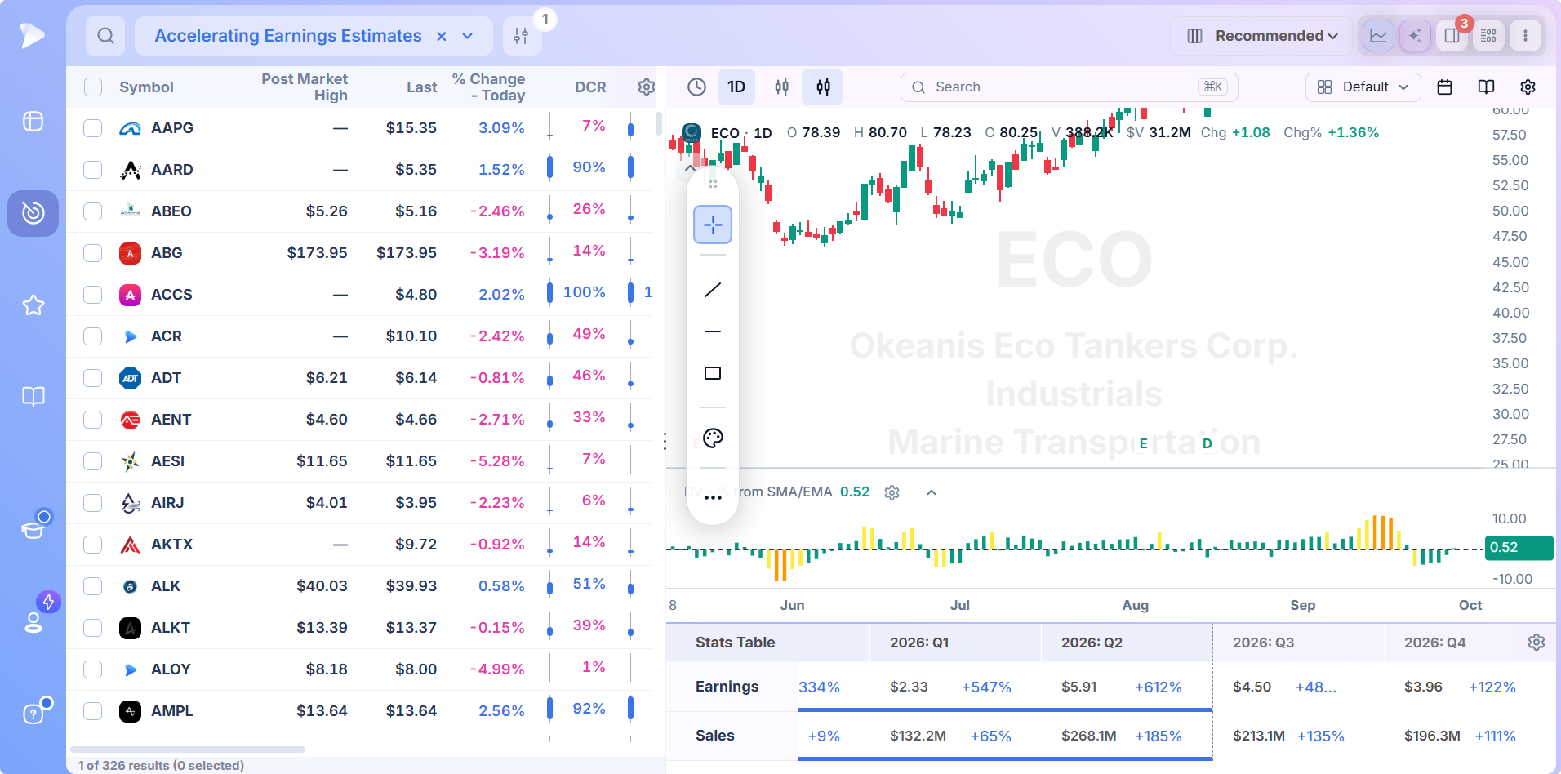Screen dimensions: 1561x774
Task: Open calendar icon in chart toolbar
Action: pos(1444,87)
